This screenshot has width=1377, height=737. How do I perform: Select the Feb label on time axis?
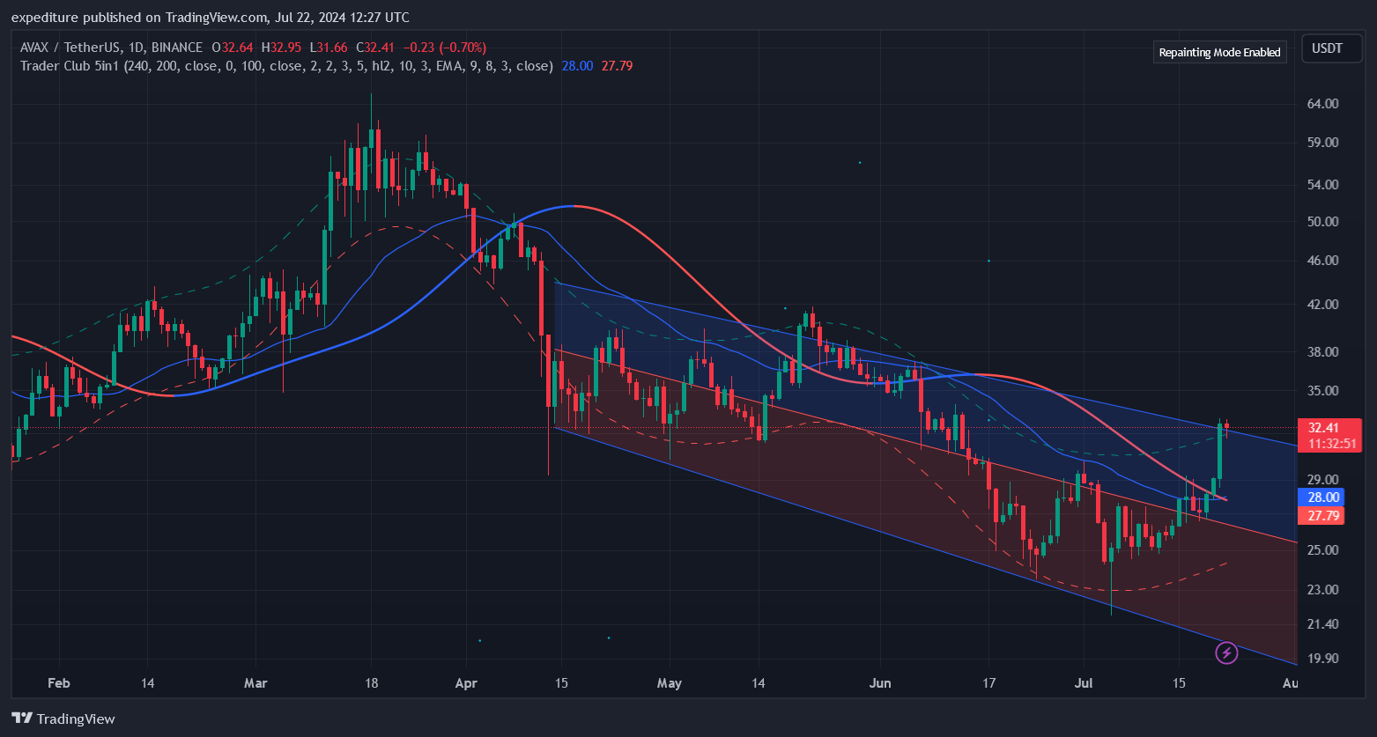pyautogui.click(x=59, y=683)
